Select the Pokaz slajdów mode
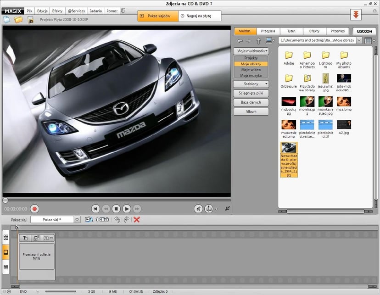 tap(158, 16)
